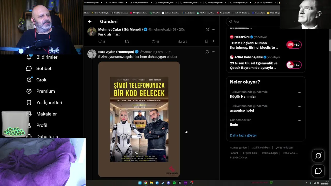Open Spotify from the taskbar
Viewport: 331px width, 186px height.
[174, 183]
